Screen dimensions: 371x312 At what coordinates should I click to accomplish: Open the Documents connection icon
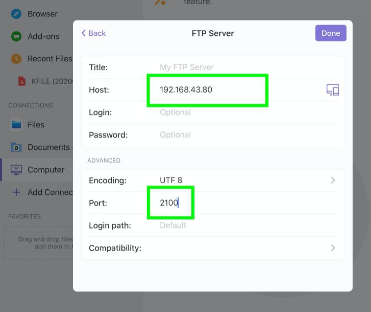point(16,147)
